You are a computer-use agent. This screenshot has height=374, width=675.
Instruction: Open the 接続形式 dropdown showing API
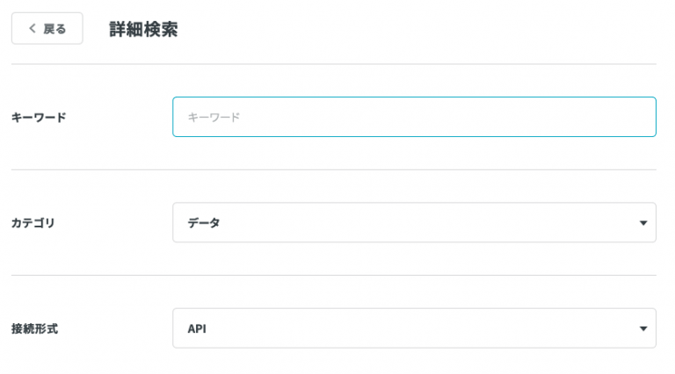pos(414,328)
